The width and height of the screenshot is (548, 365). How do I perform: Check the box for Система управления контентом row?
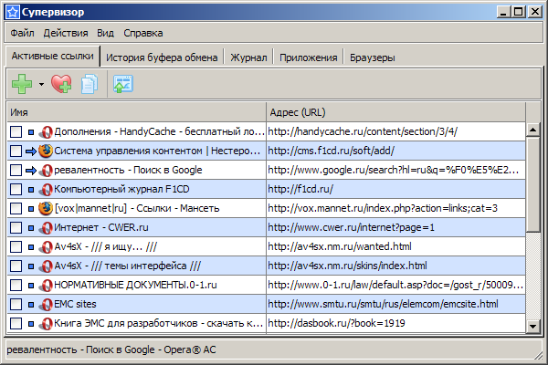click(16, 151)
